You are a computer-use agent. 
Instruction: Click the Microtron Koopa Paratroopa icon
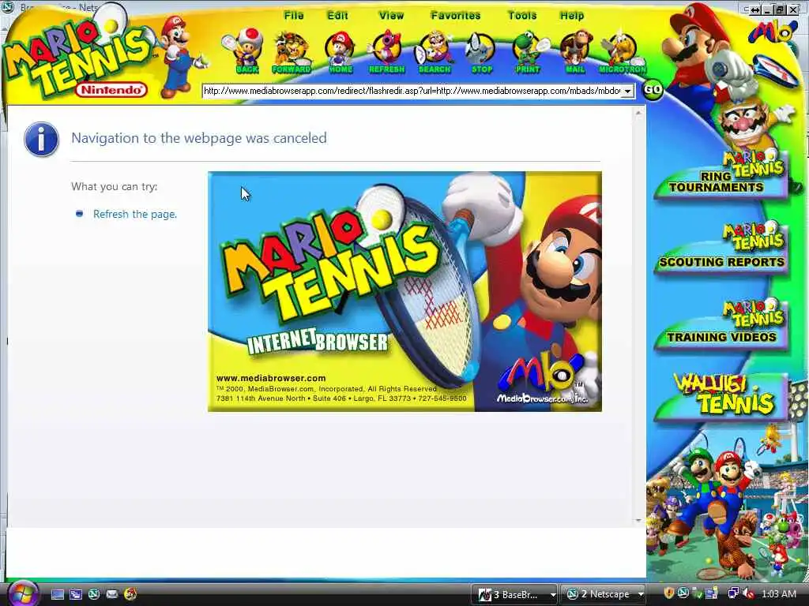tap(623, 51)
